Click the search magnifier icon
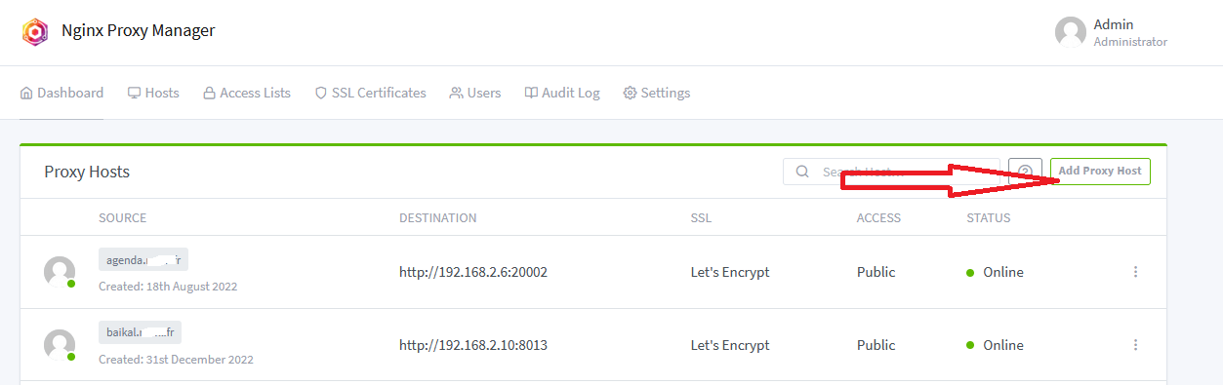Screen dimensions: 1223x385 click(802, 172)
